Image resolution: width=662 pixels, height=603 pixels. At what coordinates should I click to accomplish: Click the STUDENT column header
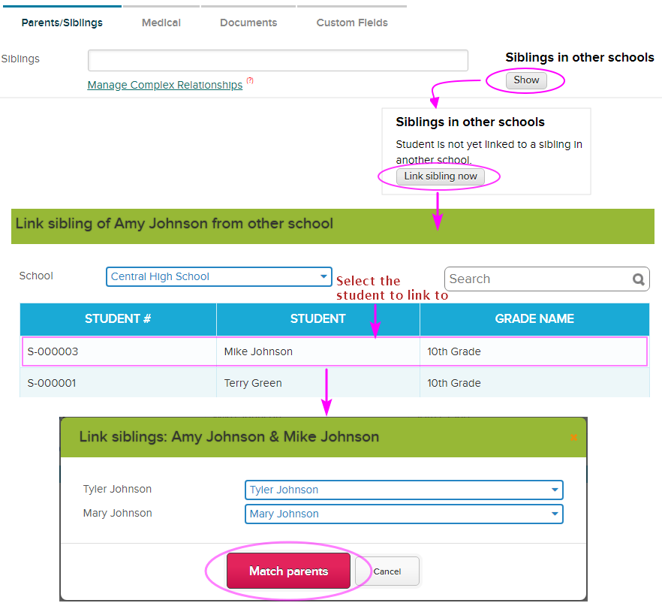coord(318,319)
